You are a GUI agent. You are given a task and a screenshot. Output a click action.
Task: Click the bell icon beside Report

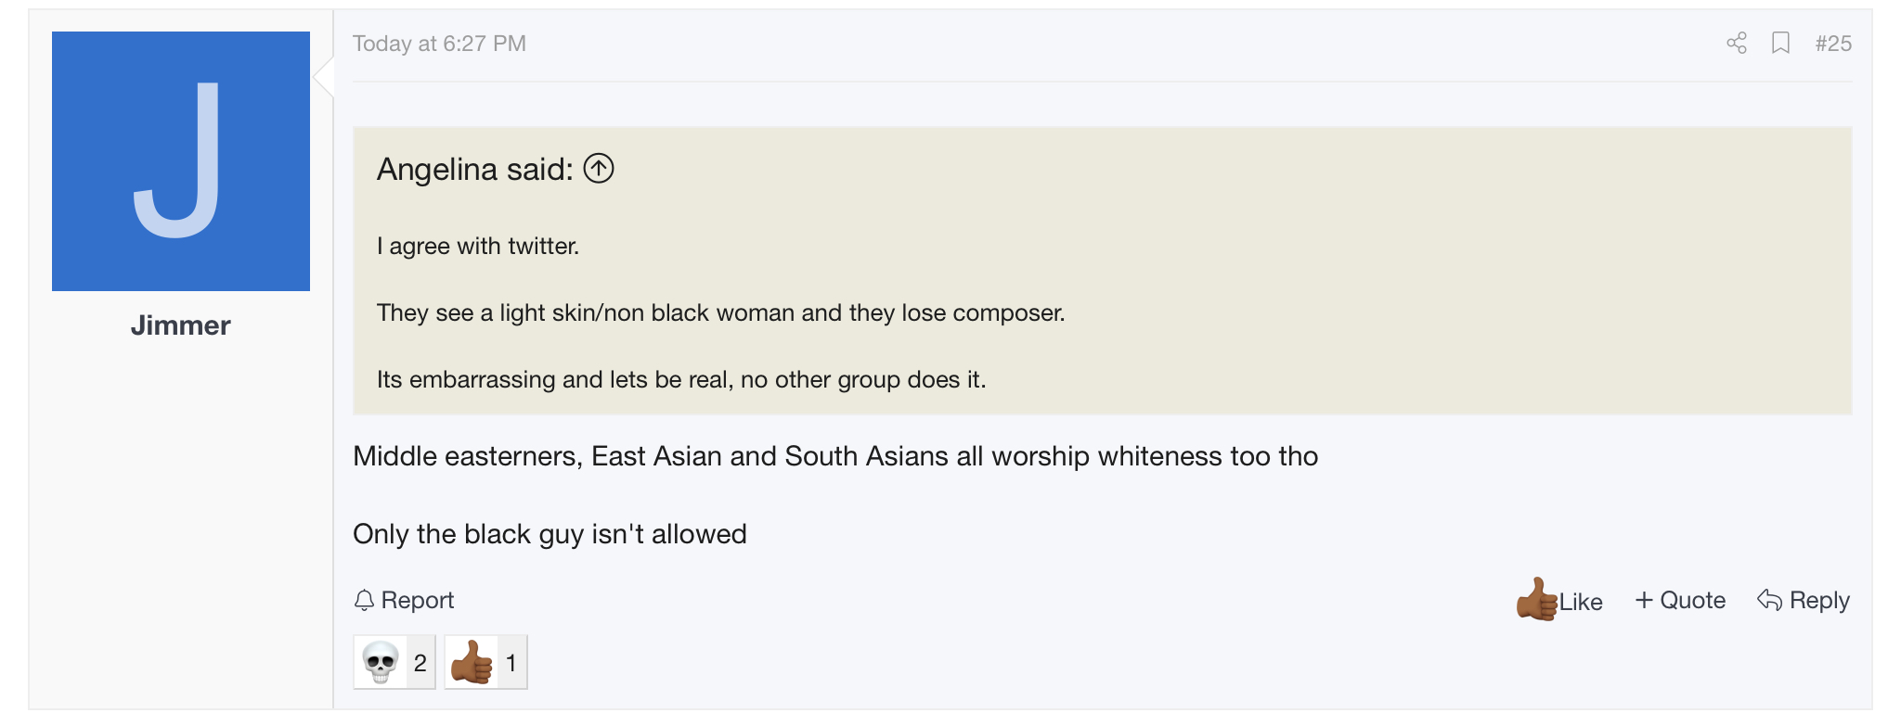(364, 601)
